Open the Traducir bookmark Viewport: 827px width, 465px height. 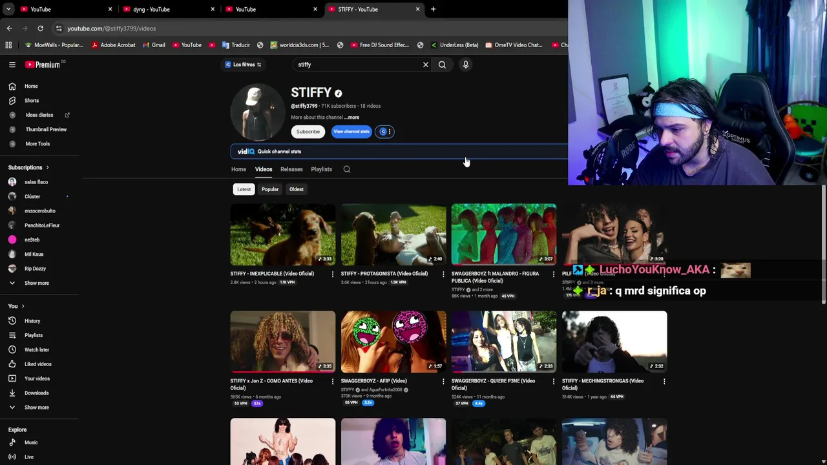(236, 45)
